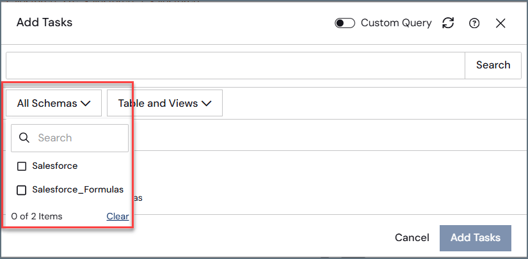The height and width of the screenshot is (259, 528).
Task: Click the main search input field
Action: coord(236,65)
